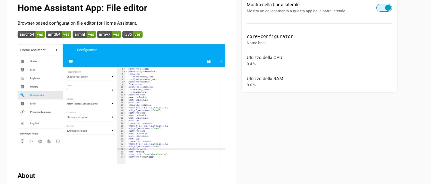This screenshot has height=184, width=431.
Task: Click the Logbook list icon in preview
Action: [22, 78]
